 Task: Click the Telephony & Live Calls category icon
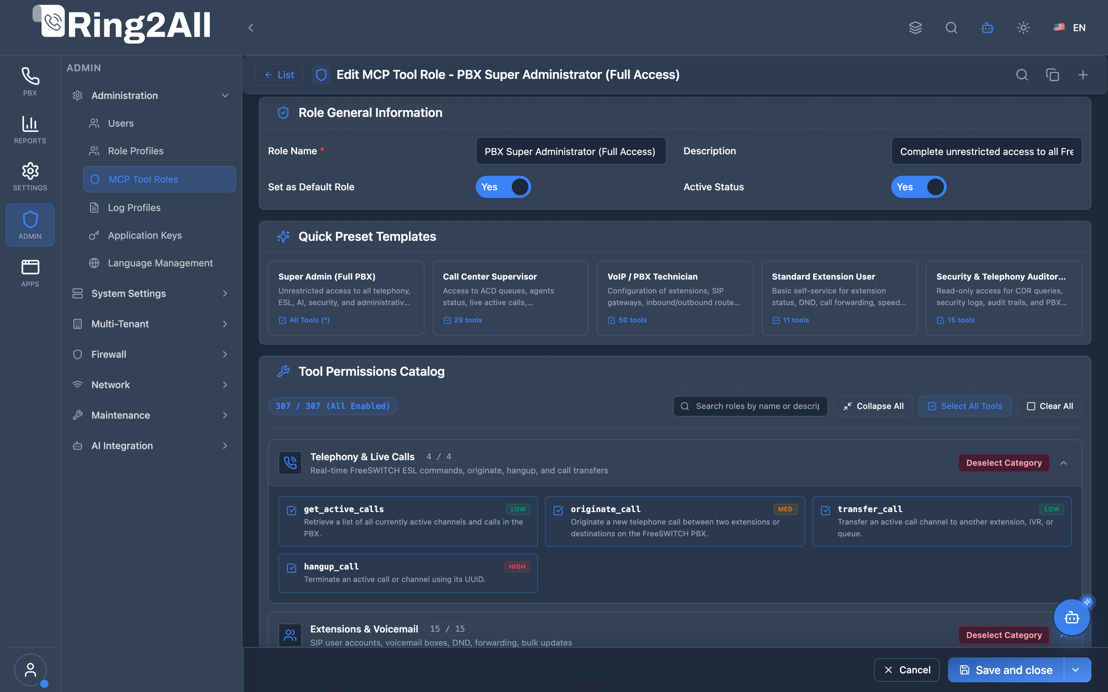290,463
